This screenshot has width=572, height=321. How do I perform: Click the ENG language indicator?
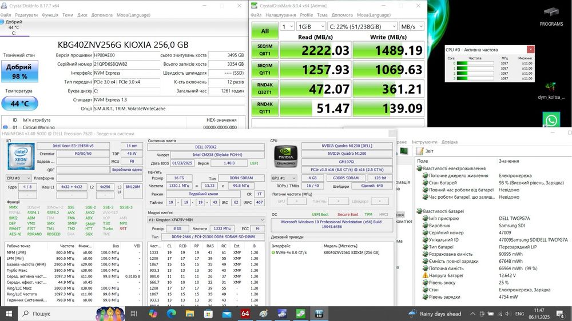point(519,314)
